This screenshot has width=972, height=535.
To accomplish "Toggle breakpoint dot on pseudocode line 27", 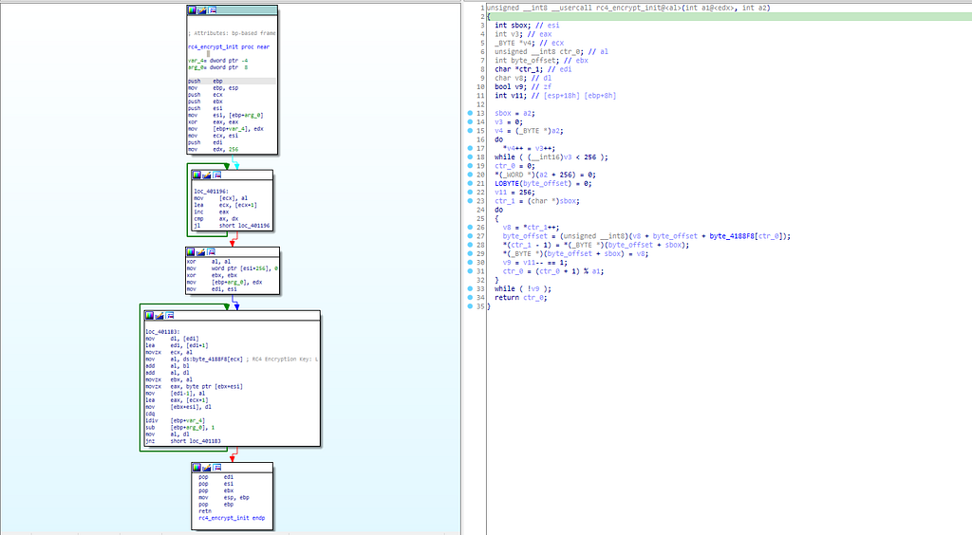I will [x=470, y=236].
